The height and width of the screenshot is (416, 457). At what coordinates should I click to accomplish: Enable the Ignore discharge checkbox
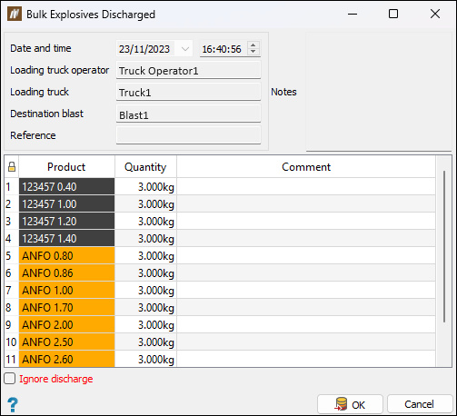(x=10, y=379)
